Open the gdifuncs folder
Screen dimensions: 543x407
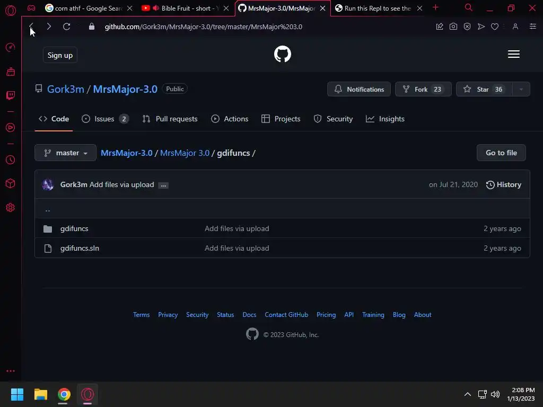pos(74,228)
